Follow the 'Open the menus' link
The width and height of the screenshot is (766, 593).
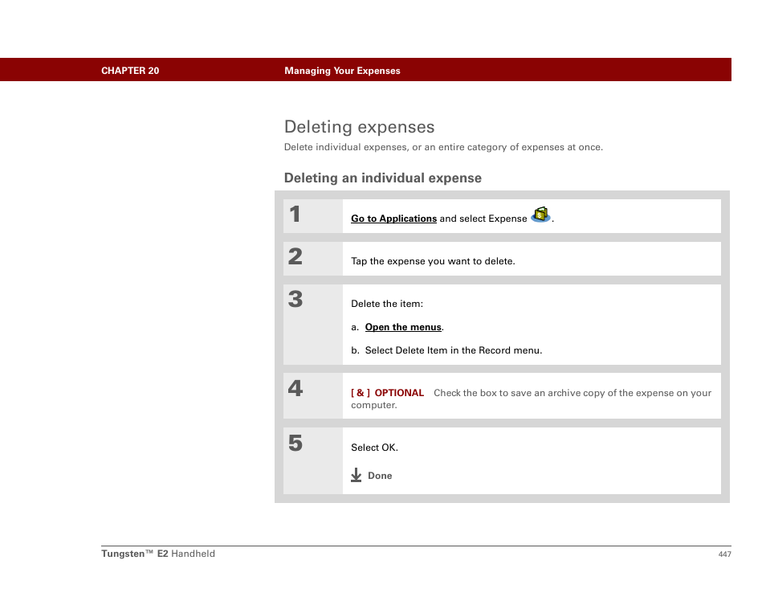coord(403,327)
